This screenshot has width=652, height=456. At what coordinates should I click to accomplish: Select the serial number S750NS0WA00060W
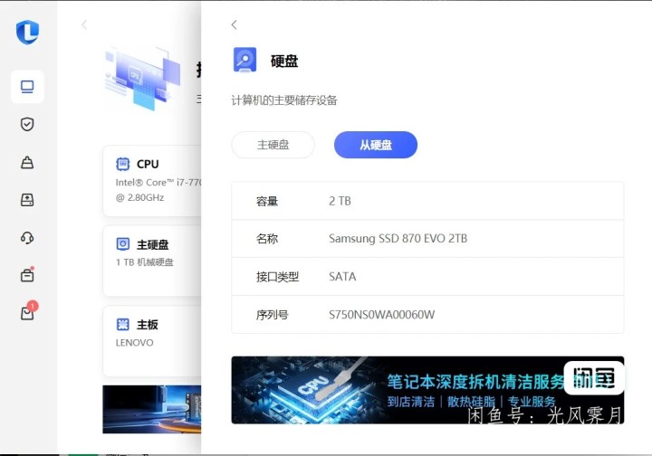coord(382,315)
